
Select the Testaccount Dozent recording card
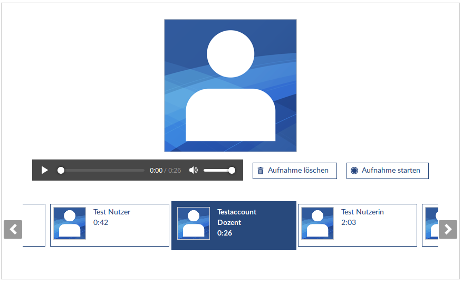coord(234,225)
